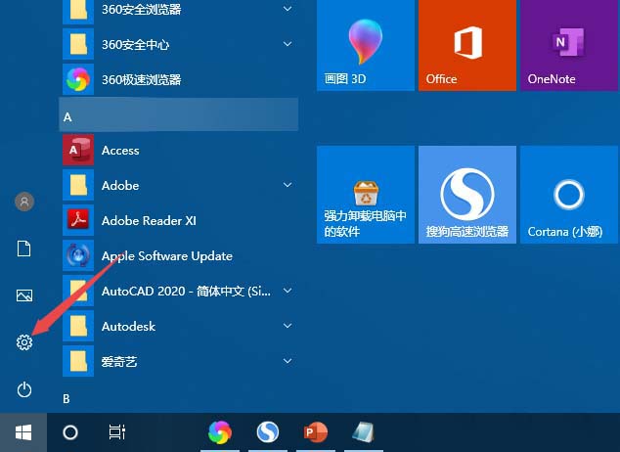Open 360极速浏览器 from app list
The height and width of the screenshot is (452, 620).
(180, 79)
